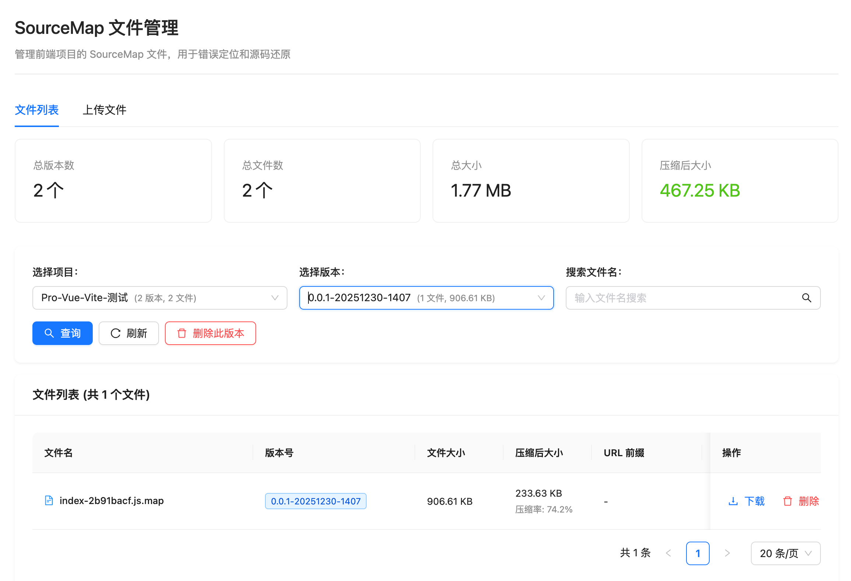This screenshot has height=581, width=851.
Task: Click the page number 1 button
Action: click(698, 553)
